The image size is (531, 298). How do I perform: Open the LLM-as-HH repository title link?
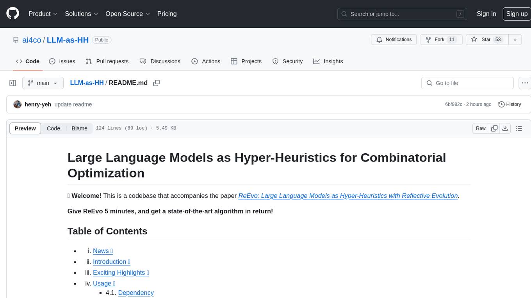(68, 40)
